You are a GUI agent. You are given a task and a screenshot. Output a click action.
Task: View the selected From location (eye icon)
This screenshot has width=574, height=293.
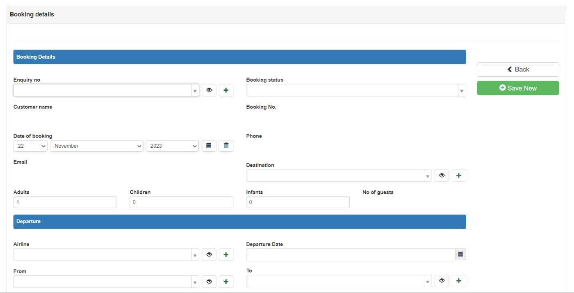[209, 282]
